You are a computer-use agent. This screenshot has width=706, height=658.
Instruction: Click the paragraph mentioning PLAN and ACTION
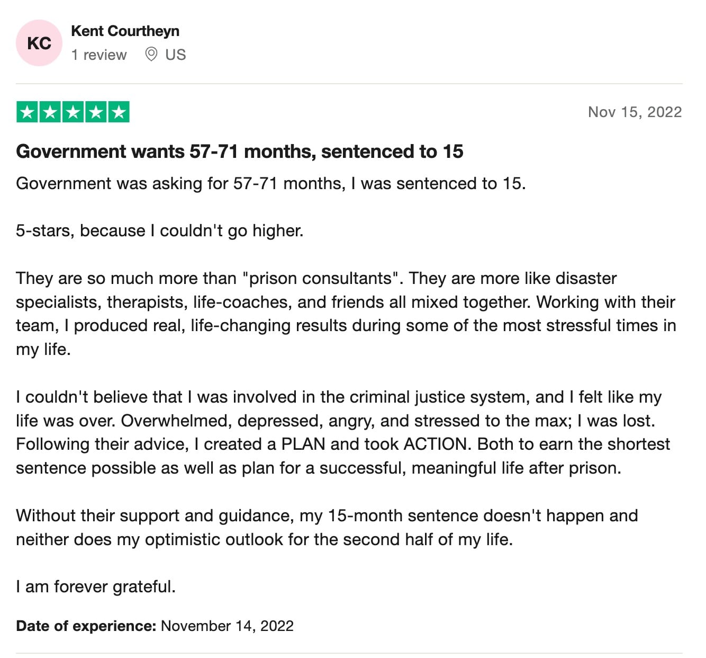343,432
